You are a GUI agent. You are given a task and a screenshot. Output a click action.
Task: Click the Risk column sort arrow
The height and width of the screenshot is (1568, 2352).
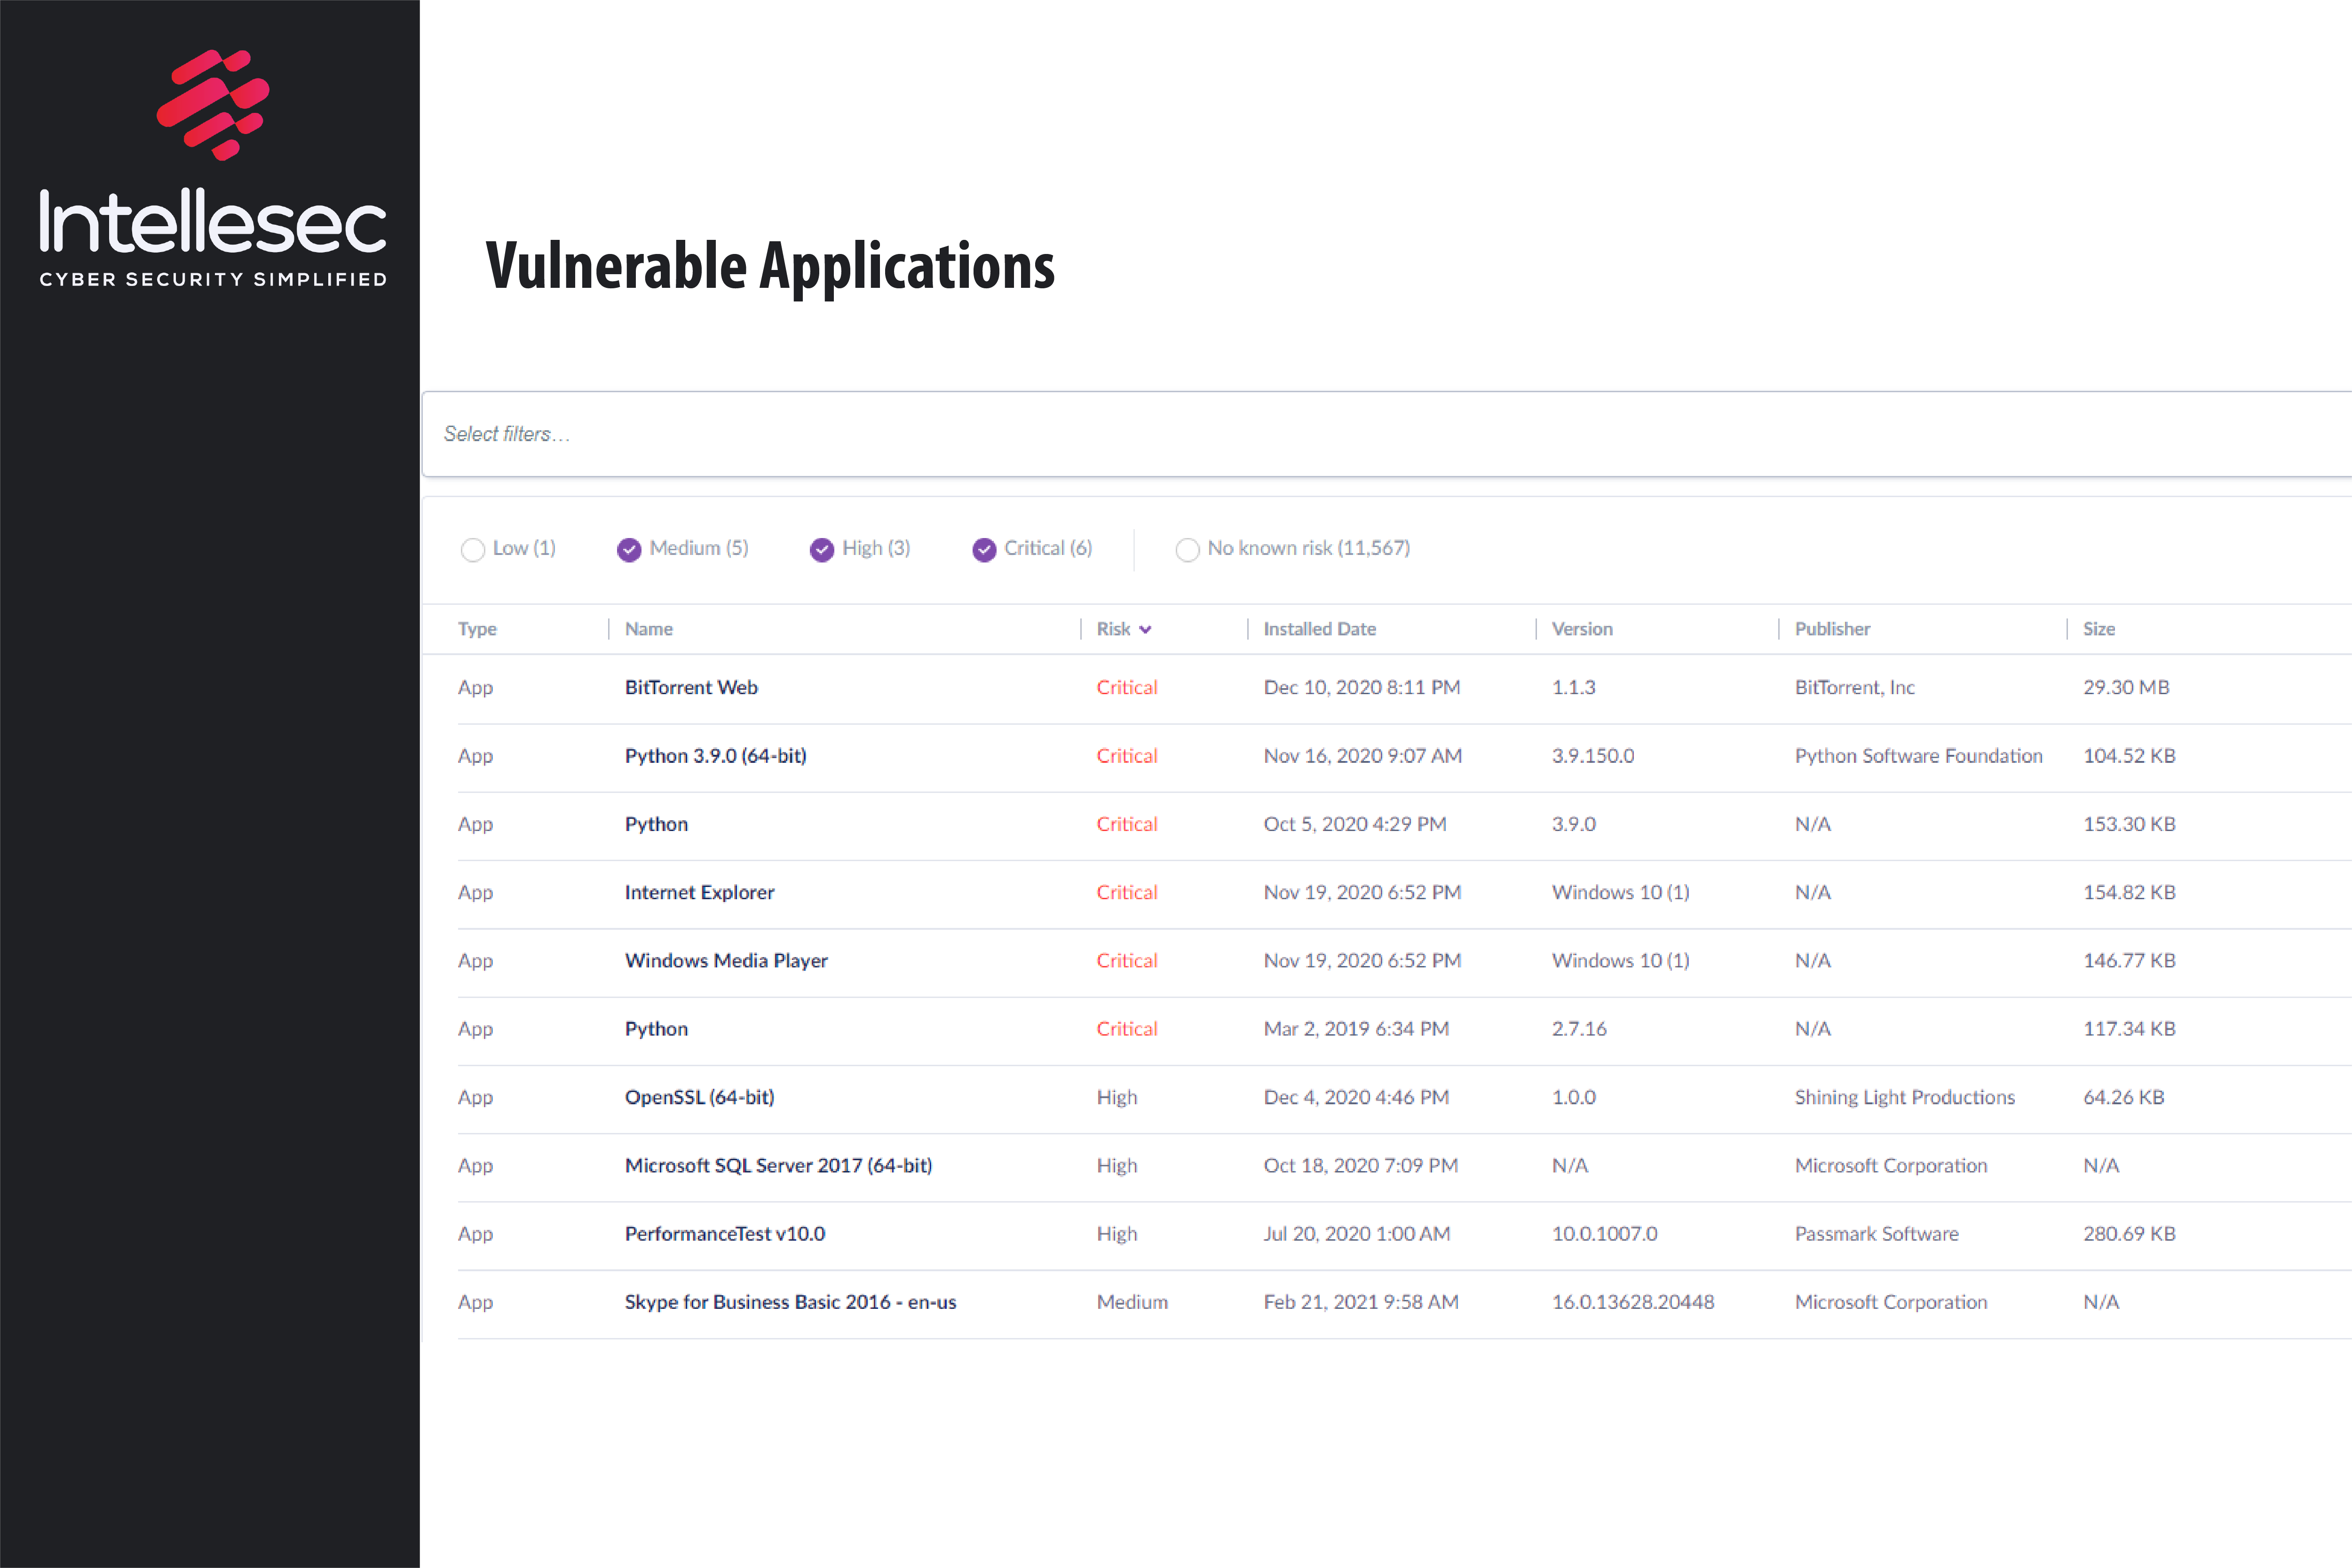click(x=1145, y=630)
